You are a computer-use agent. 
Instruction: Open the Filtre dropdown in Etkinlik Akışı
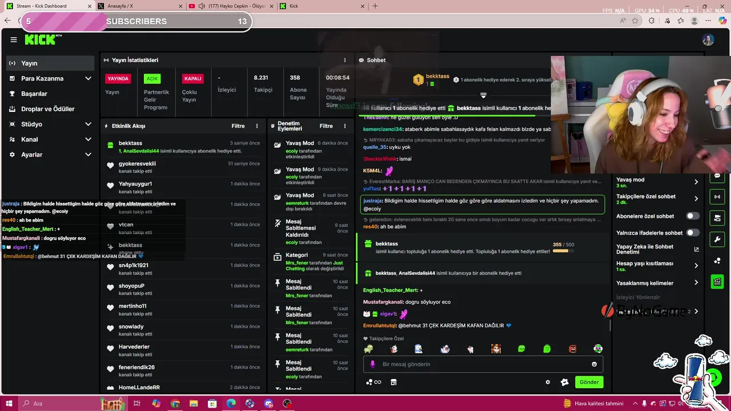pyautogui.click(x=238, y=126)
